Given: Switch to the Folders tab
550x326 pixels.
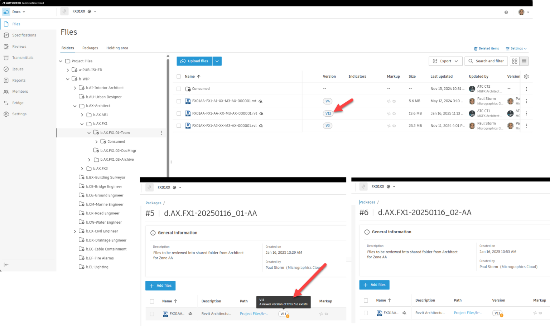Looking at the screenshot, I should (68, 48).
